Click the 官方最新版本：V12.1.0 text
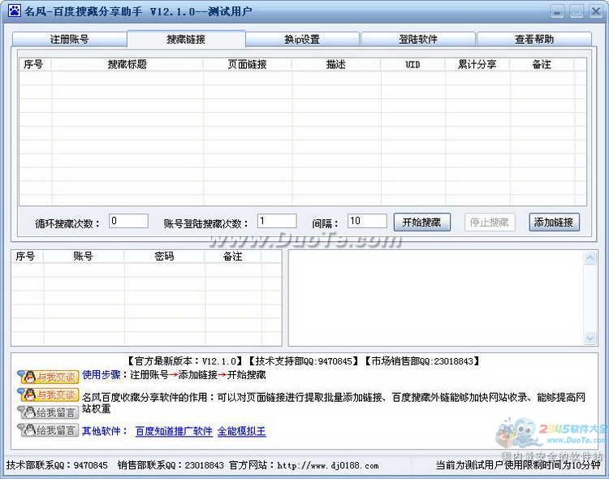Viewport: 609px width, 479px height. point(186,361)
